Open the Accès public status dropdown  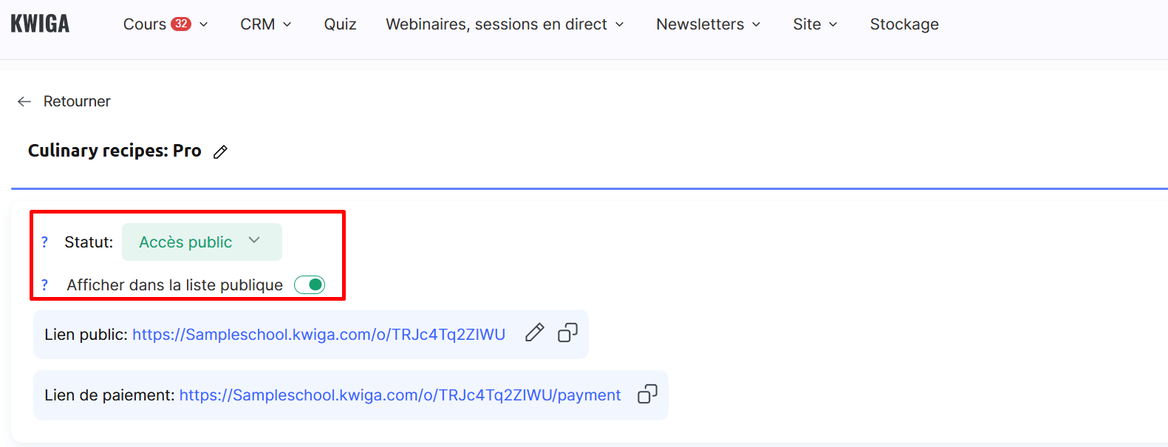point(201,242)
